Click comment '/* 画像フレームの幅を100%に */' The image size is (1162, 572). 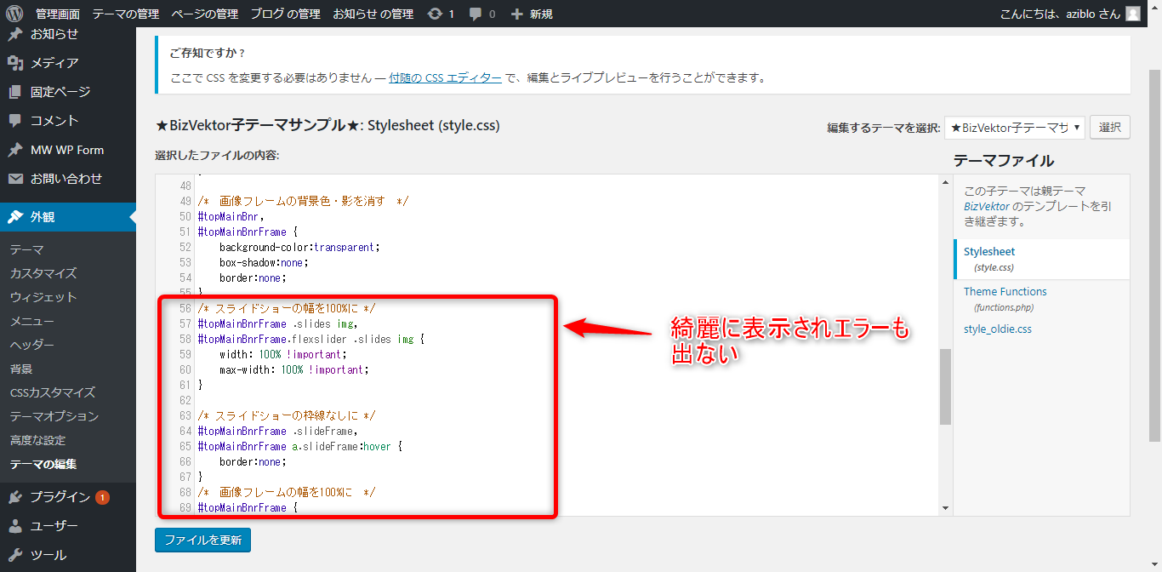click(288, 492)
